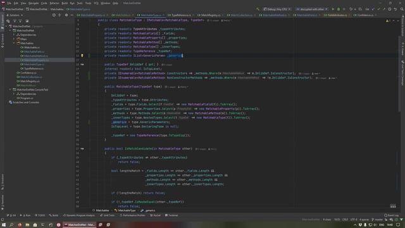
Task: Switch to the Confidence.cs editor tab
Action: pyautogui.click(x=364, y=15)
